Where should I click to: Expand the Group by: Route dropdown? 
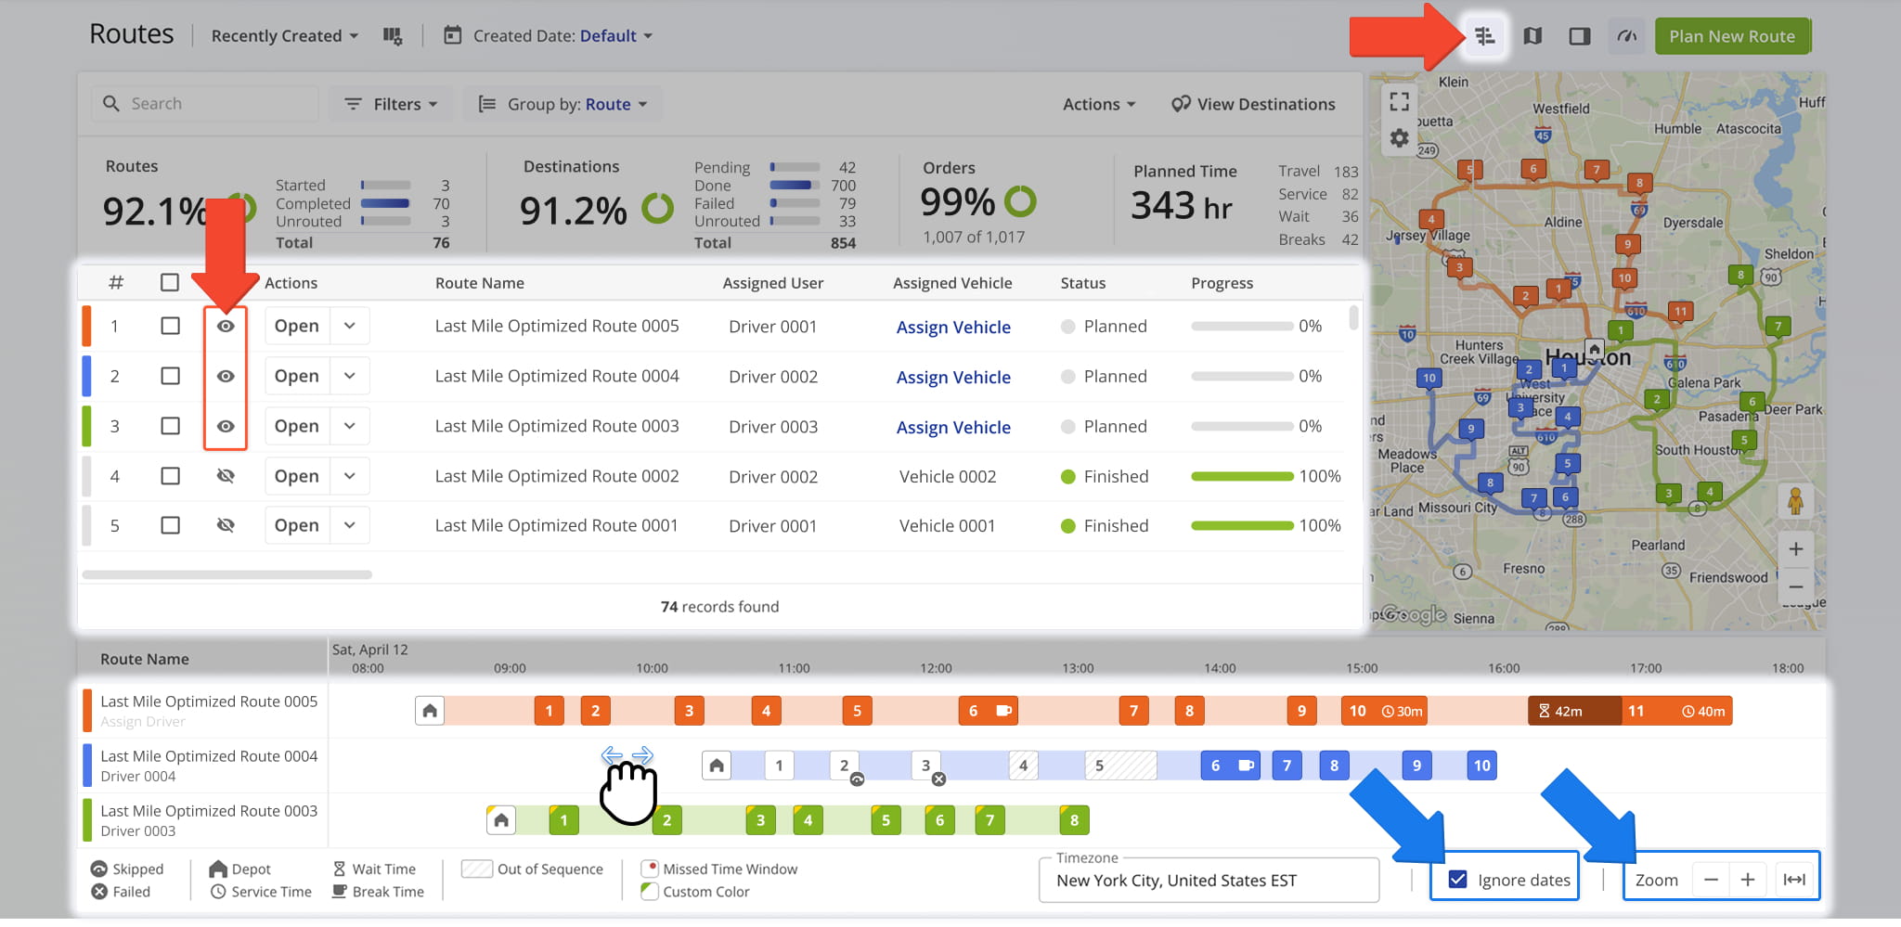(563, 104)
